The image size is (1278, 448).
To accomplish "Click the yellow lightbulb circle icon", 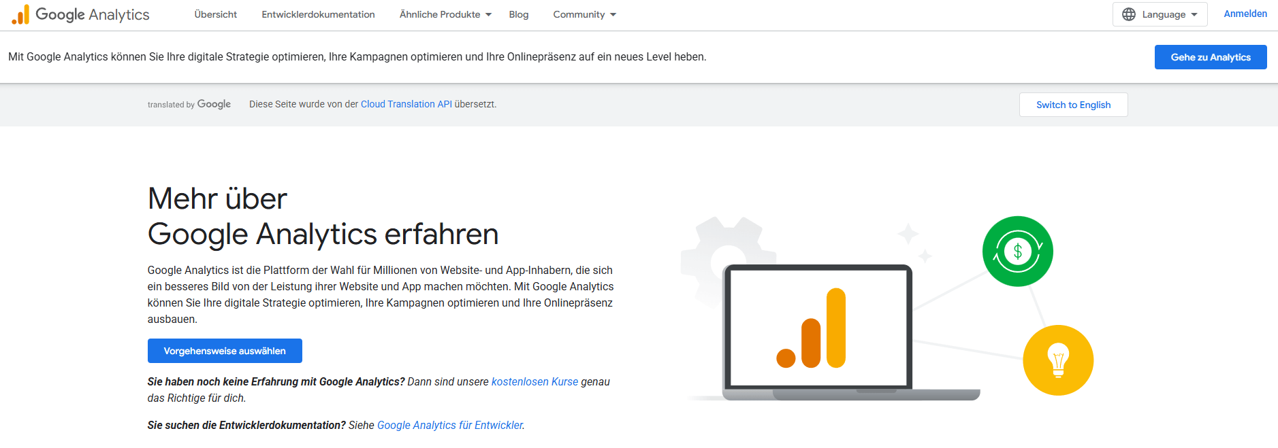I will click(1057, 360).
